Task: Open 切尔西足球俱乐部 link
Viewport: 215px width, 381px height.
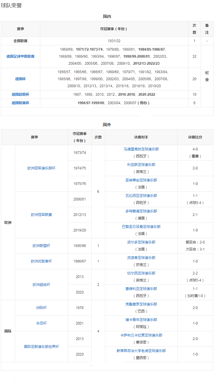Action: [x=141, y=273]
